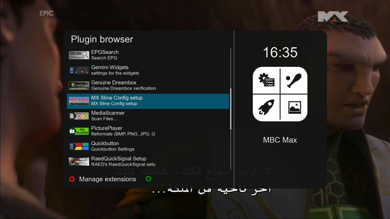390x219 pixels.
Task: Click the rocket launch tile
Action: 266,108
